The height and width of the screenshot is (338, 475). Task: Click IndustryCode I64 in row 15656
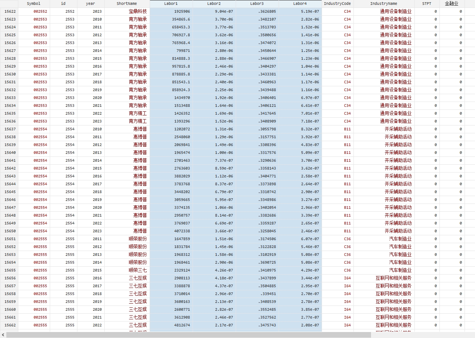click(347, 278)
